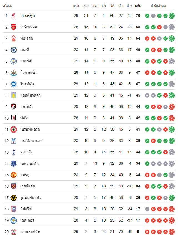
Task: Click Liverpool's latest match win indicator
Action: click(x=172, y=16)
